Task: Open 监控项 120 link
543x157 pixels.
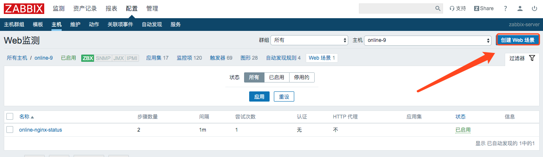Action: 189,58
